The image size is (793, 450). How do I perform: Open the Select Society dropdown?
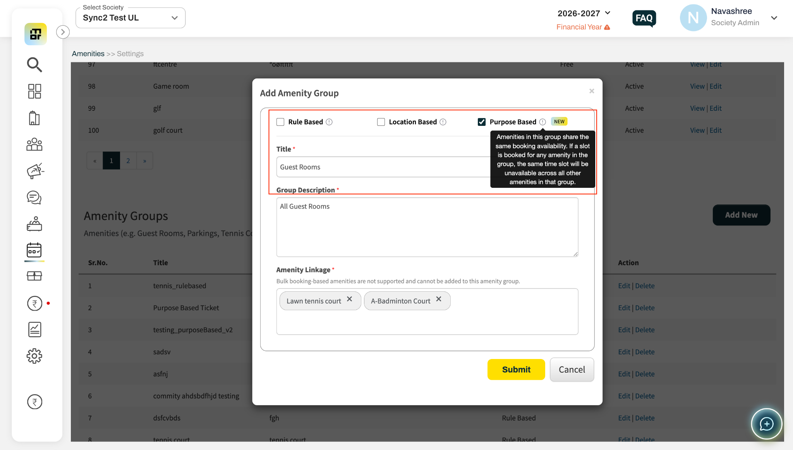click(x=130, y=18)
